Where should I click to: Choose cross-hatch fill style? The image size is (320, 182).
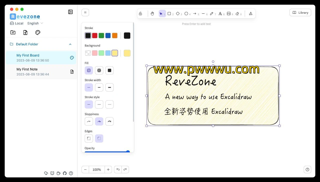coord(99,70)
